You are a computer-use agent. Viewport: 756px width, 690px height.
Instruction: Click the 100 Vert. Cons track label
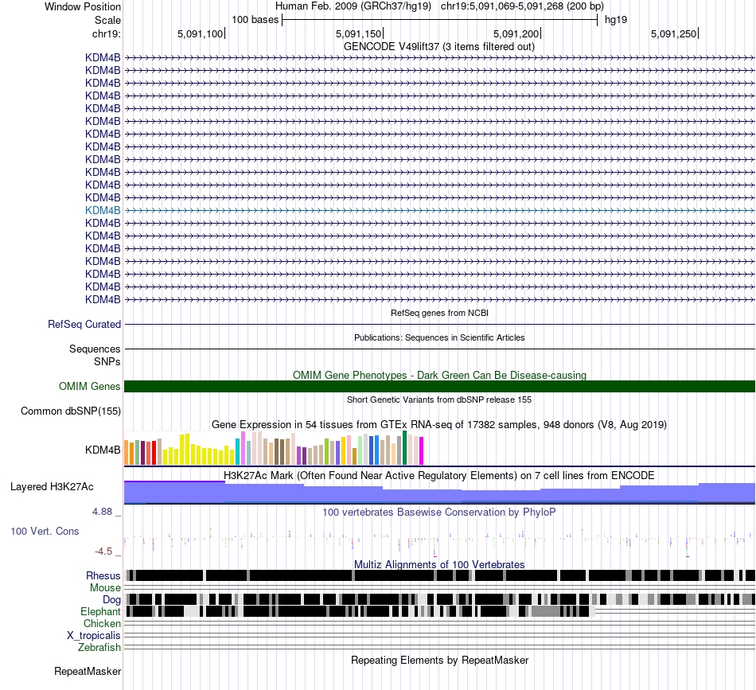point(45,531)
